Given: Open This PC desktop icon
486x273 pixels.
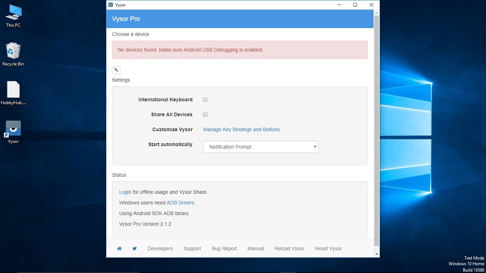Looking at the screenshot, I should tap(13, 16).
